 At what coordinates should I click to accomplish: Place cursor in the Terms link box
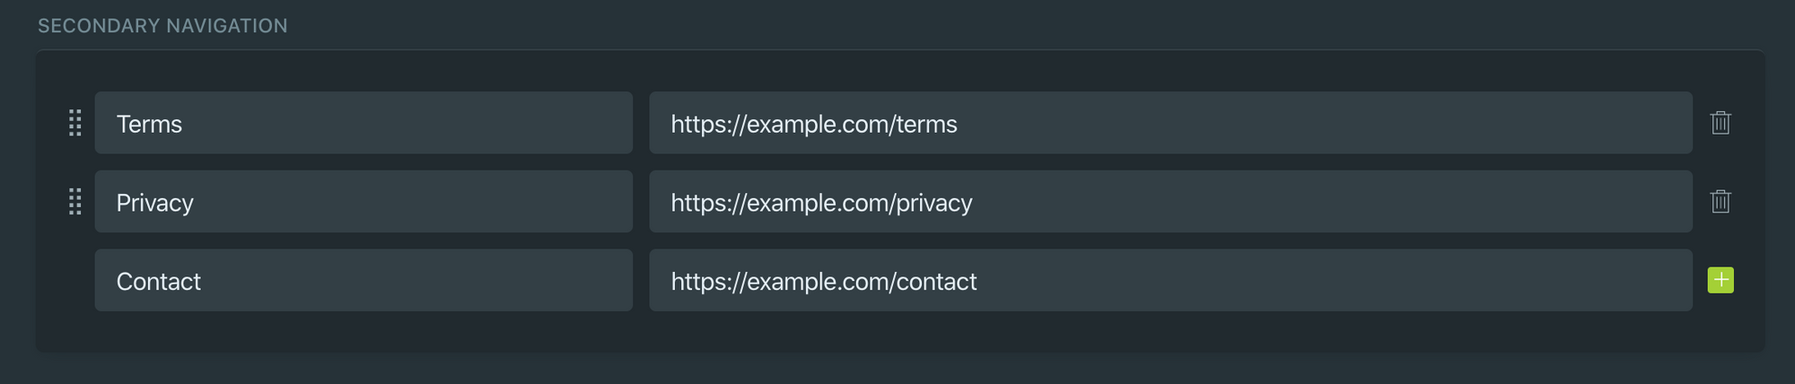1170,123
